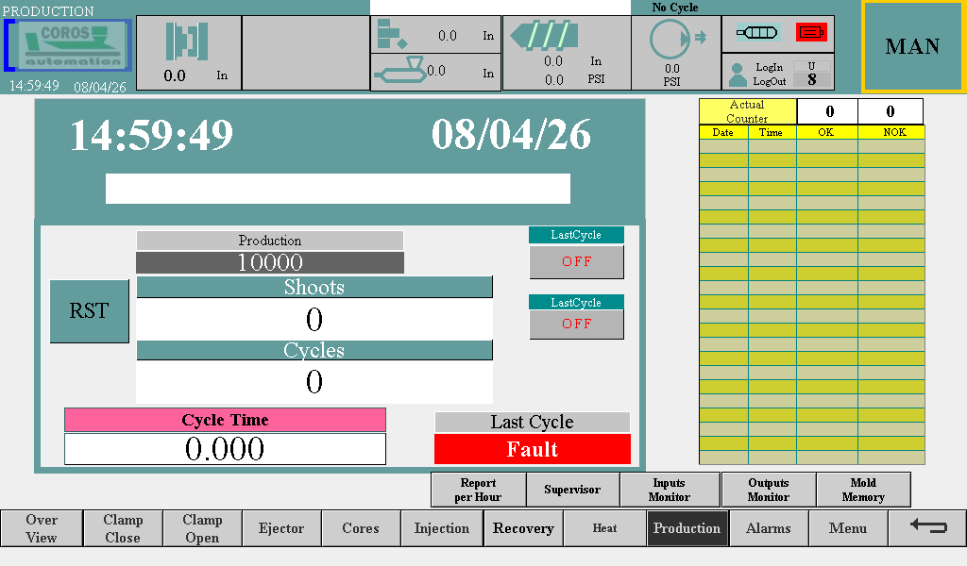Toggle the first LastCycle OFF switch
Image resolution: width=967 pixels, height=566 pixels.
[x=576, y=261]
